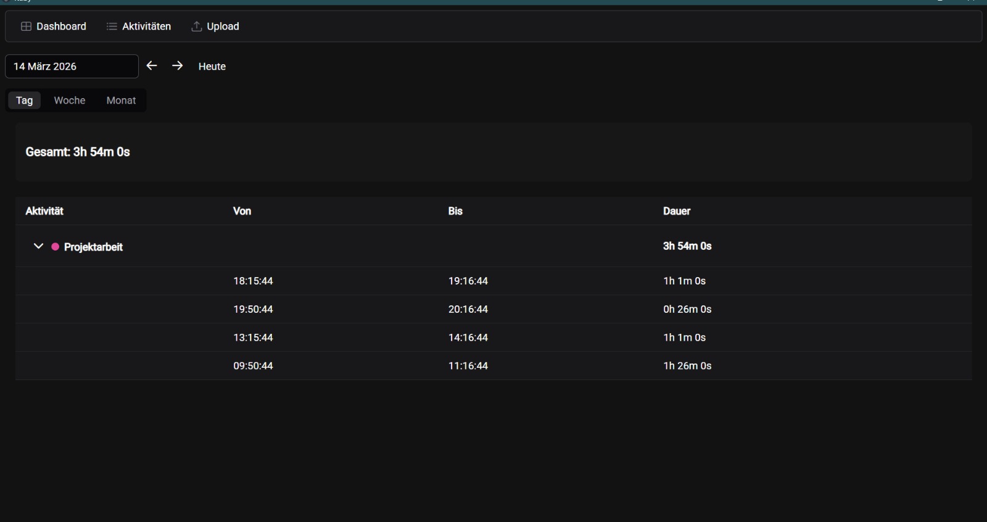Click the pink Projektarbeit color dot

[x=56, y=247]
